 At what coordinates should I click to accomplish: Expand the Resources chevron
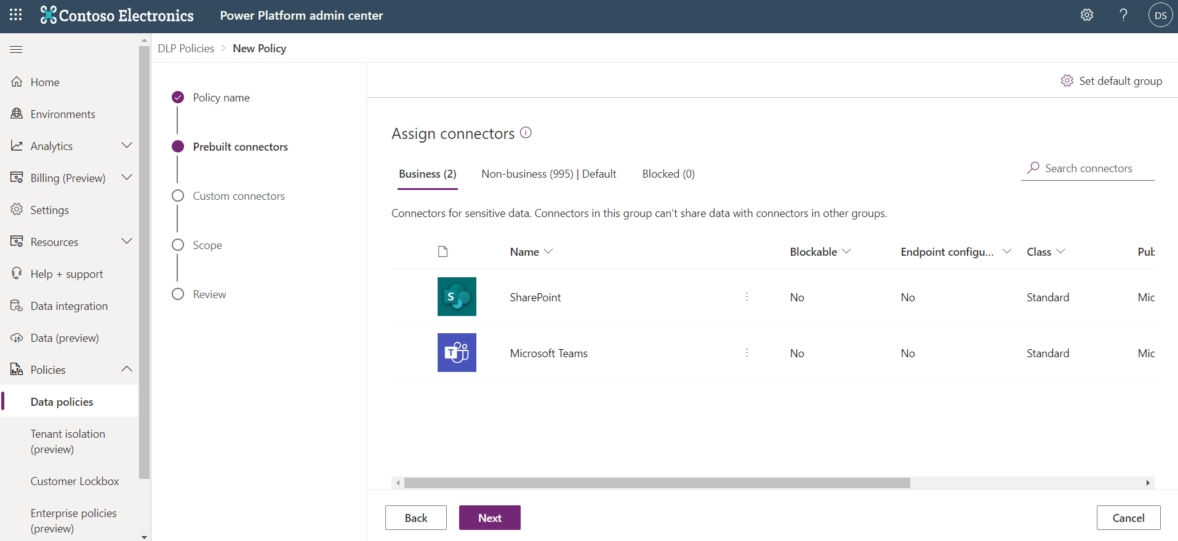coord(127,241)
